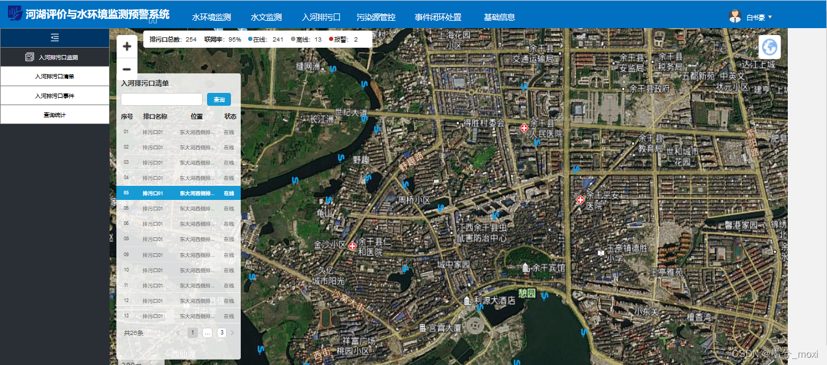Select outlet marker on pond left of 城中家园
827x365 pixels.
[x=405, y=268]
